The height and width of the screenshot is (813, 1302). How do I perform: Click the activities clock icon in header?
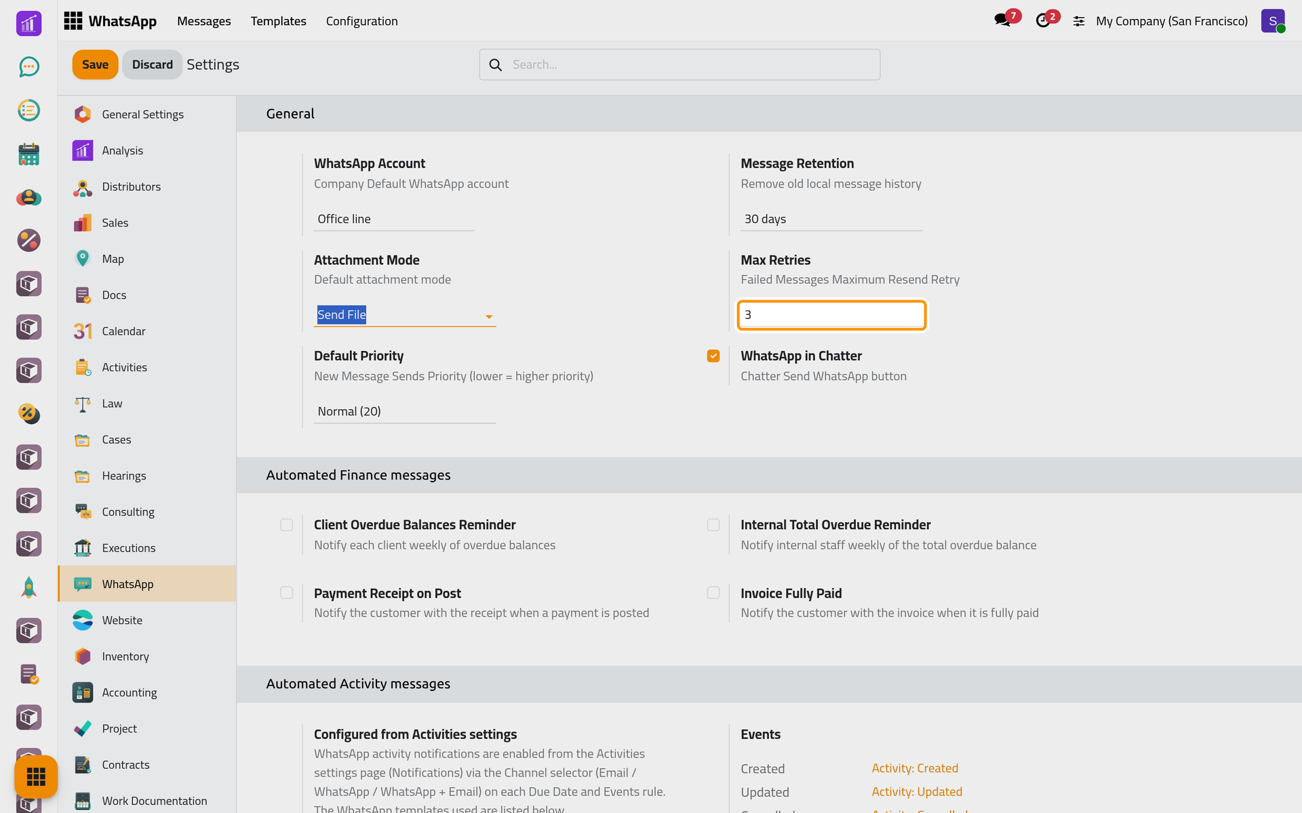pyautogui.click(x=1043, y=20)
